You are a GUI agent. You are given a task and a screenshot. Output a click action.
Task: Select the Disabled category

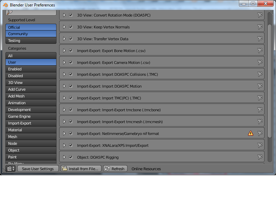click(x=31, y=76)
